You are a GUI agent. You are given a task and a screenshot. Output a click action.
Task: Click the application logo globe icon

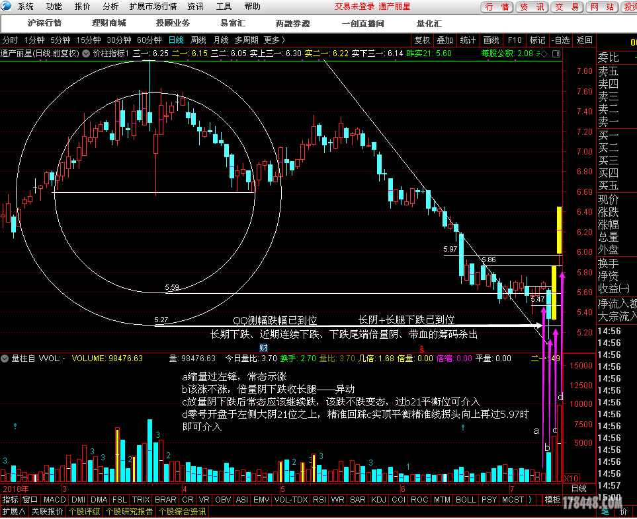pos(6,6)
